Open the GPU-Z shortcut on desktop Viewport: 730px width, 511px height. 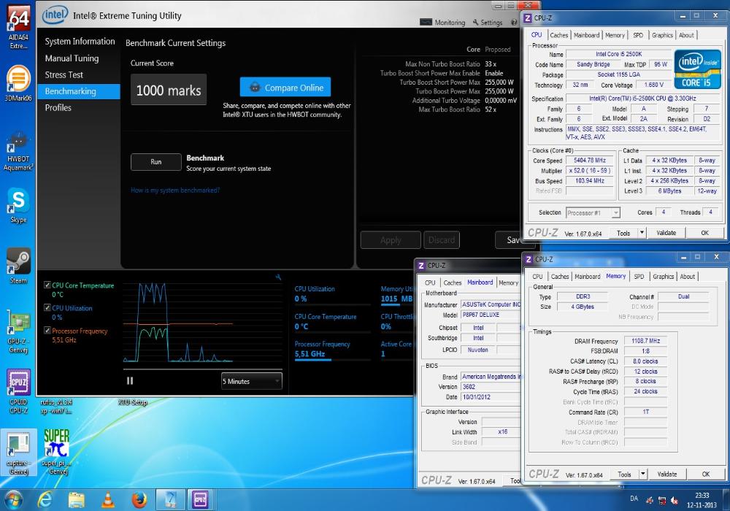point(18,333)
